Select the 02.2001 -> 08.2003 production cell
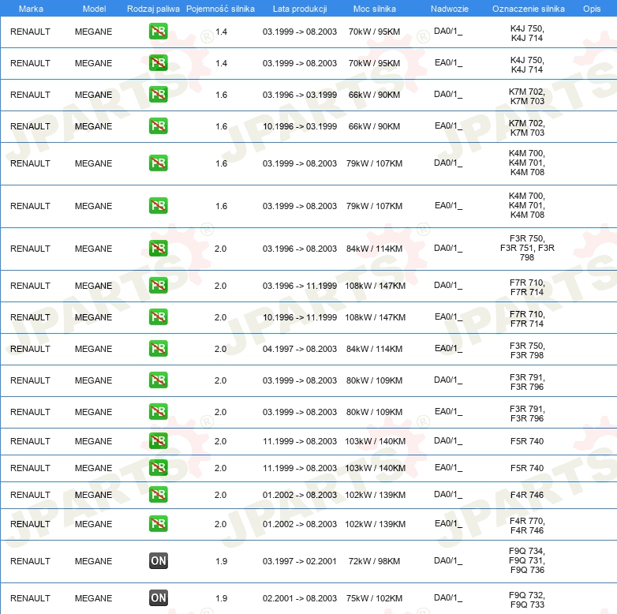 pos(300,598)
